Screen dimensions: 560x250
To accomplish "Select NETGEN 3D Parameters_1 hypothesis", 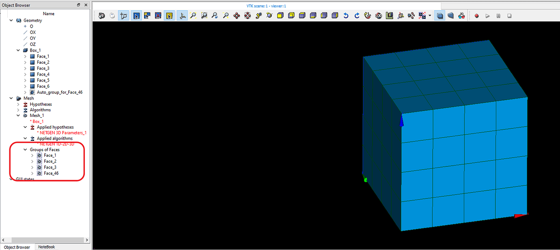I will (62, 133).
